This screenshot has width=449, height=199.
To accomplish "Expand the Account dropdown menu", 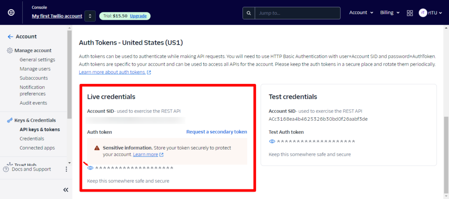I will click(x=361, y=13).
